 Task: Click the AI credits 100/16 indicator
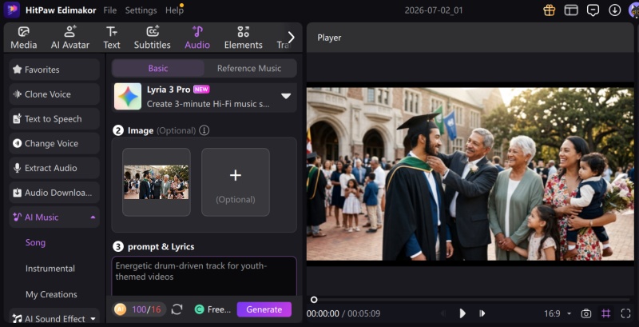(138, 309)
